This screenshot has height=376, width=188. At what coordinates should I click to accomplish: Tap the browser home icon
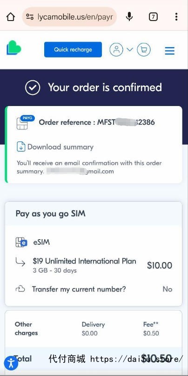click(x=11, y=17)
